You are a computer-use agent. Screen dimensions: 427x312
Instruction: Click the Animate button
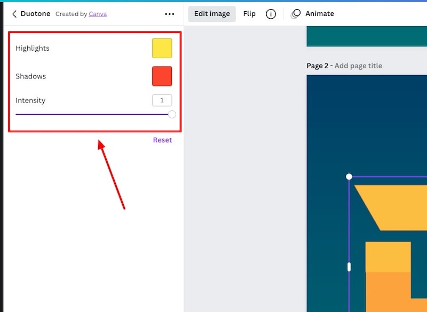coord(313,14)
